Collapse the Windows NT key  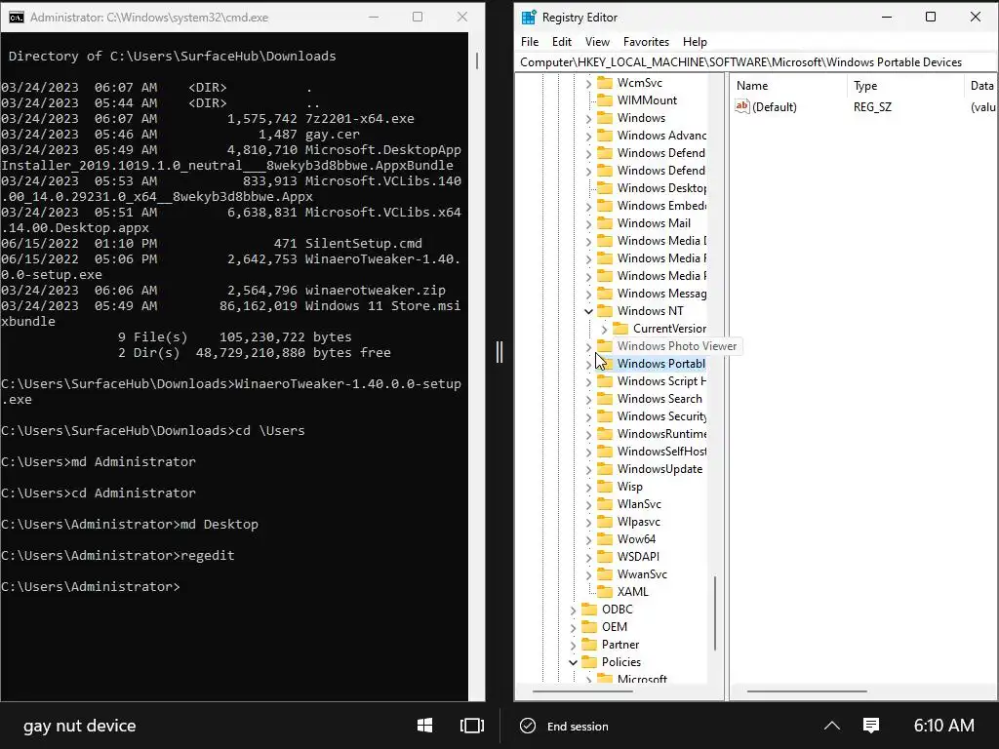pos(588,311)
